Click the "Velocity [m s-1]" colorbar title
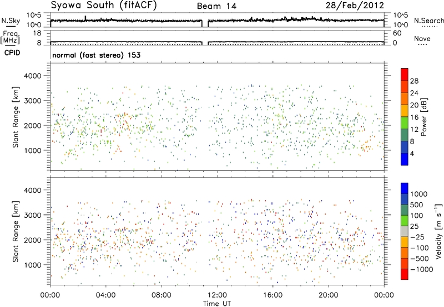Image resolution: width=444 pixels, height=307 pixels. pos(438,231)
